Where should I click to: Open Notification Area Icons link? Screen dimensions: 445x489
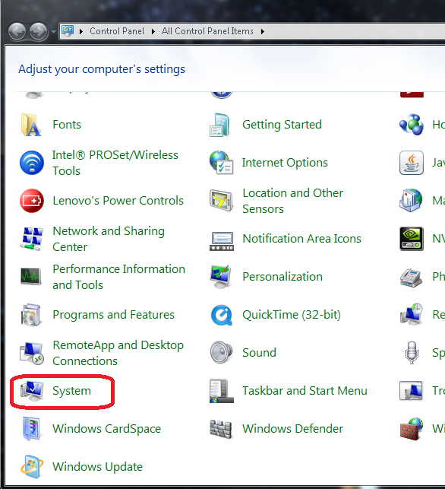301,239
